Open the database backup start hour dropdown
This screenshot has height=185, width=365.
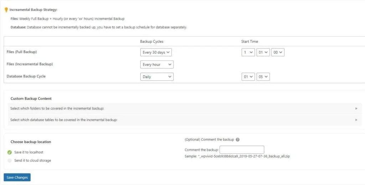coord(248,77)
